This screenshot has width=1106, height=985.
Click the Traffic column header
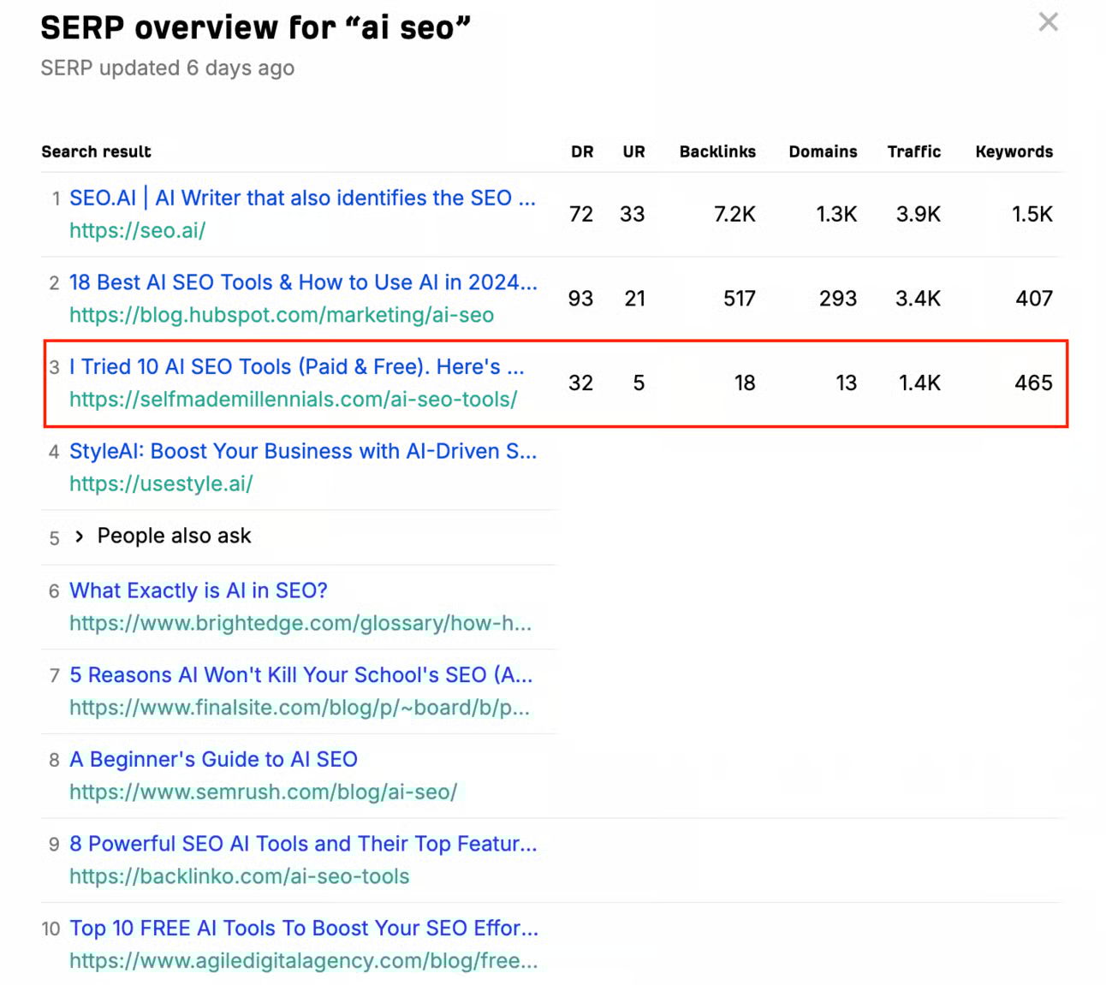[913, 151]
